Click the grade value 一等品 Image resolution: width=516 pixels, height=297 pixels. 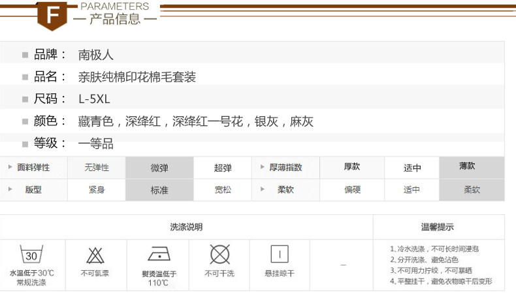point(96,144)
